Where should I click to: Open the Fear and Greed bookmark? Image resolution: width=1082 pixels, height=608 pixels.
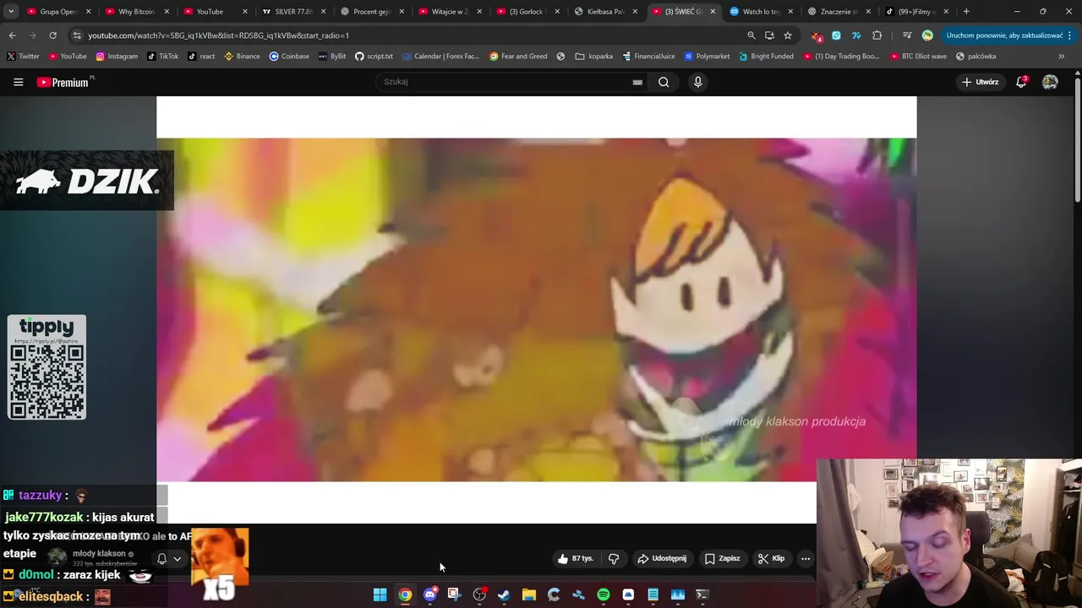tap(518, 56)
